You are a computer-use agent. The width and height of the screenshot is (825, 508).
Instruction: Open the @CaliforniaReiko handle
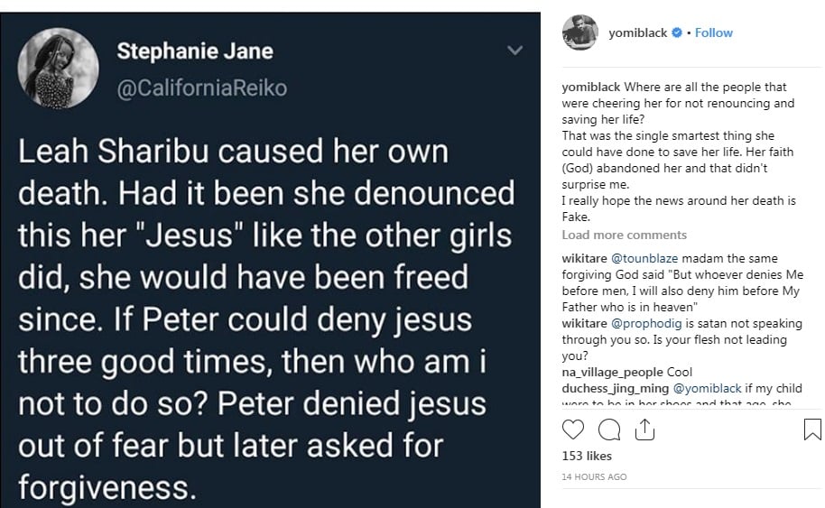201,88
